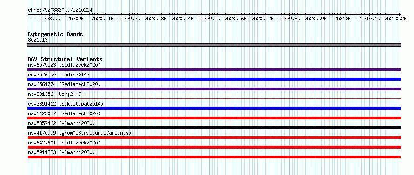The image size is (414, 175).
Task: Click the 75209k ruler position
Action: coord(75,19)
